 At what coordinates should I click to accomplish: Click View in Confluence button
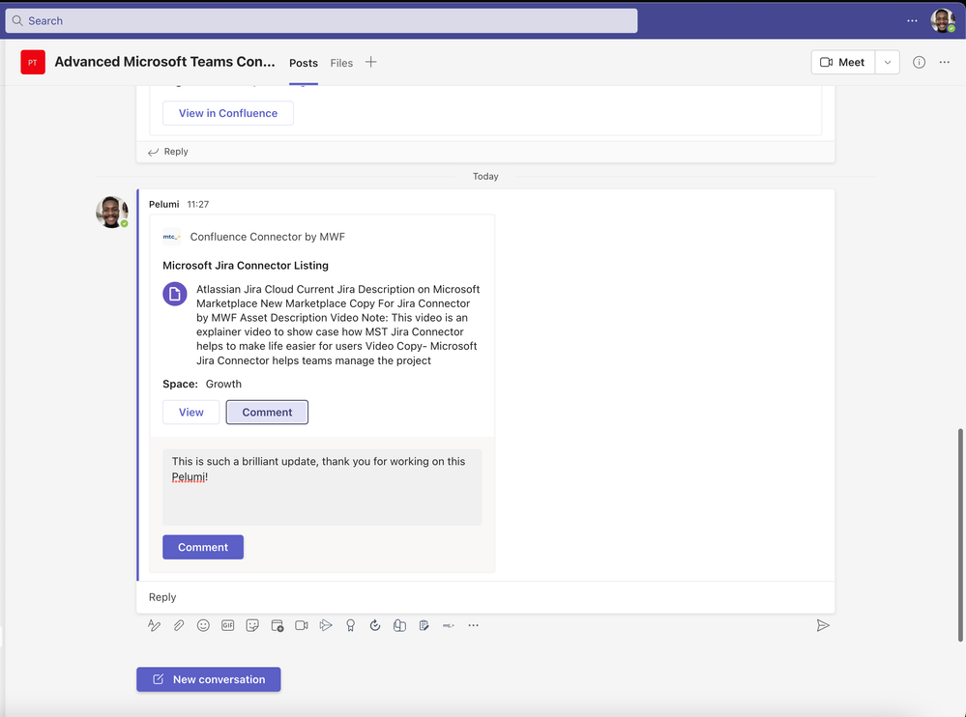[228, 113]
